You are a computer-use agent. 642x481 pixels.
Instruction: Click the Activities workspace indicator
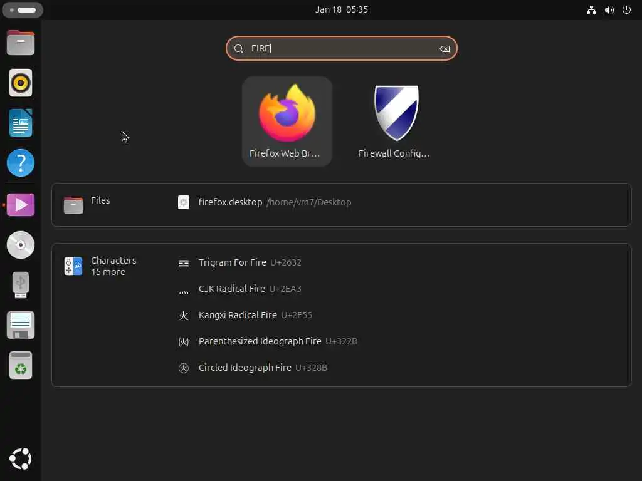point(23,10)
